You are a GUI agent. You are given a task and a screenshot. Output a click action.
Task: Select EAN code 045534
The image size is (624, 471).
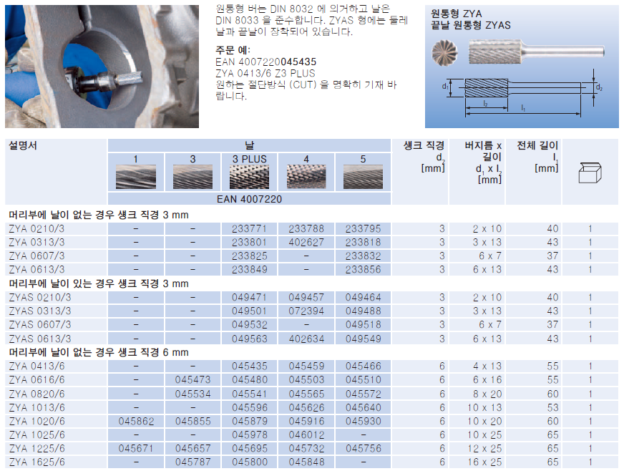[192, 394]
